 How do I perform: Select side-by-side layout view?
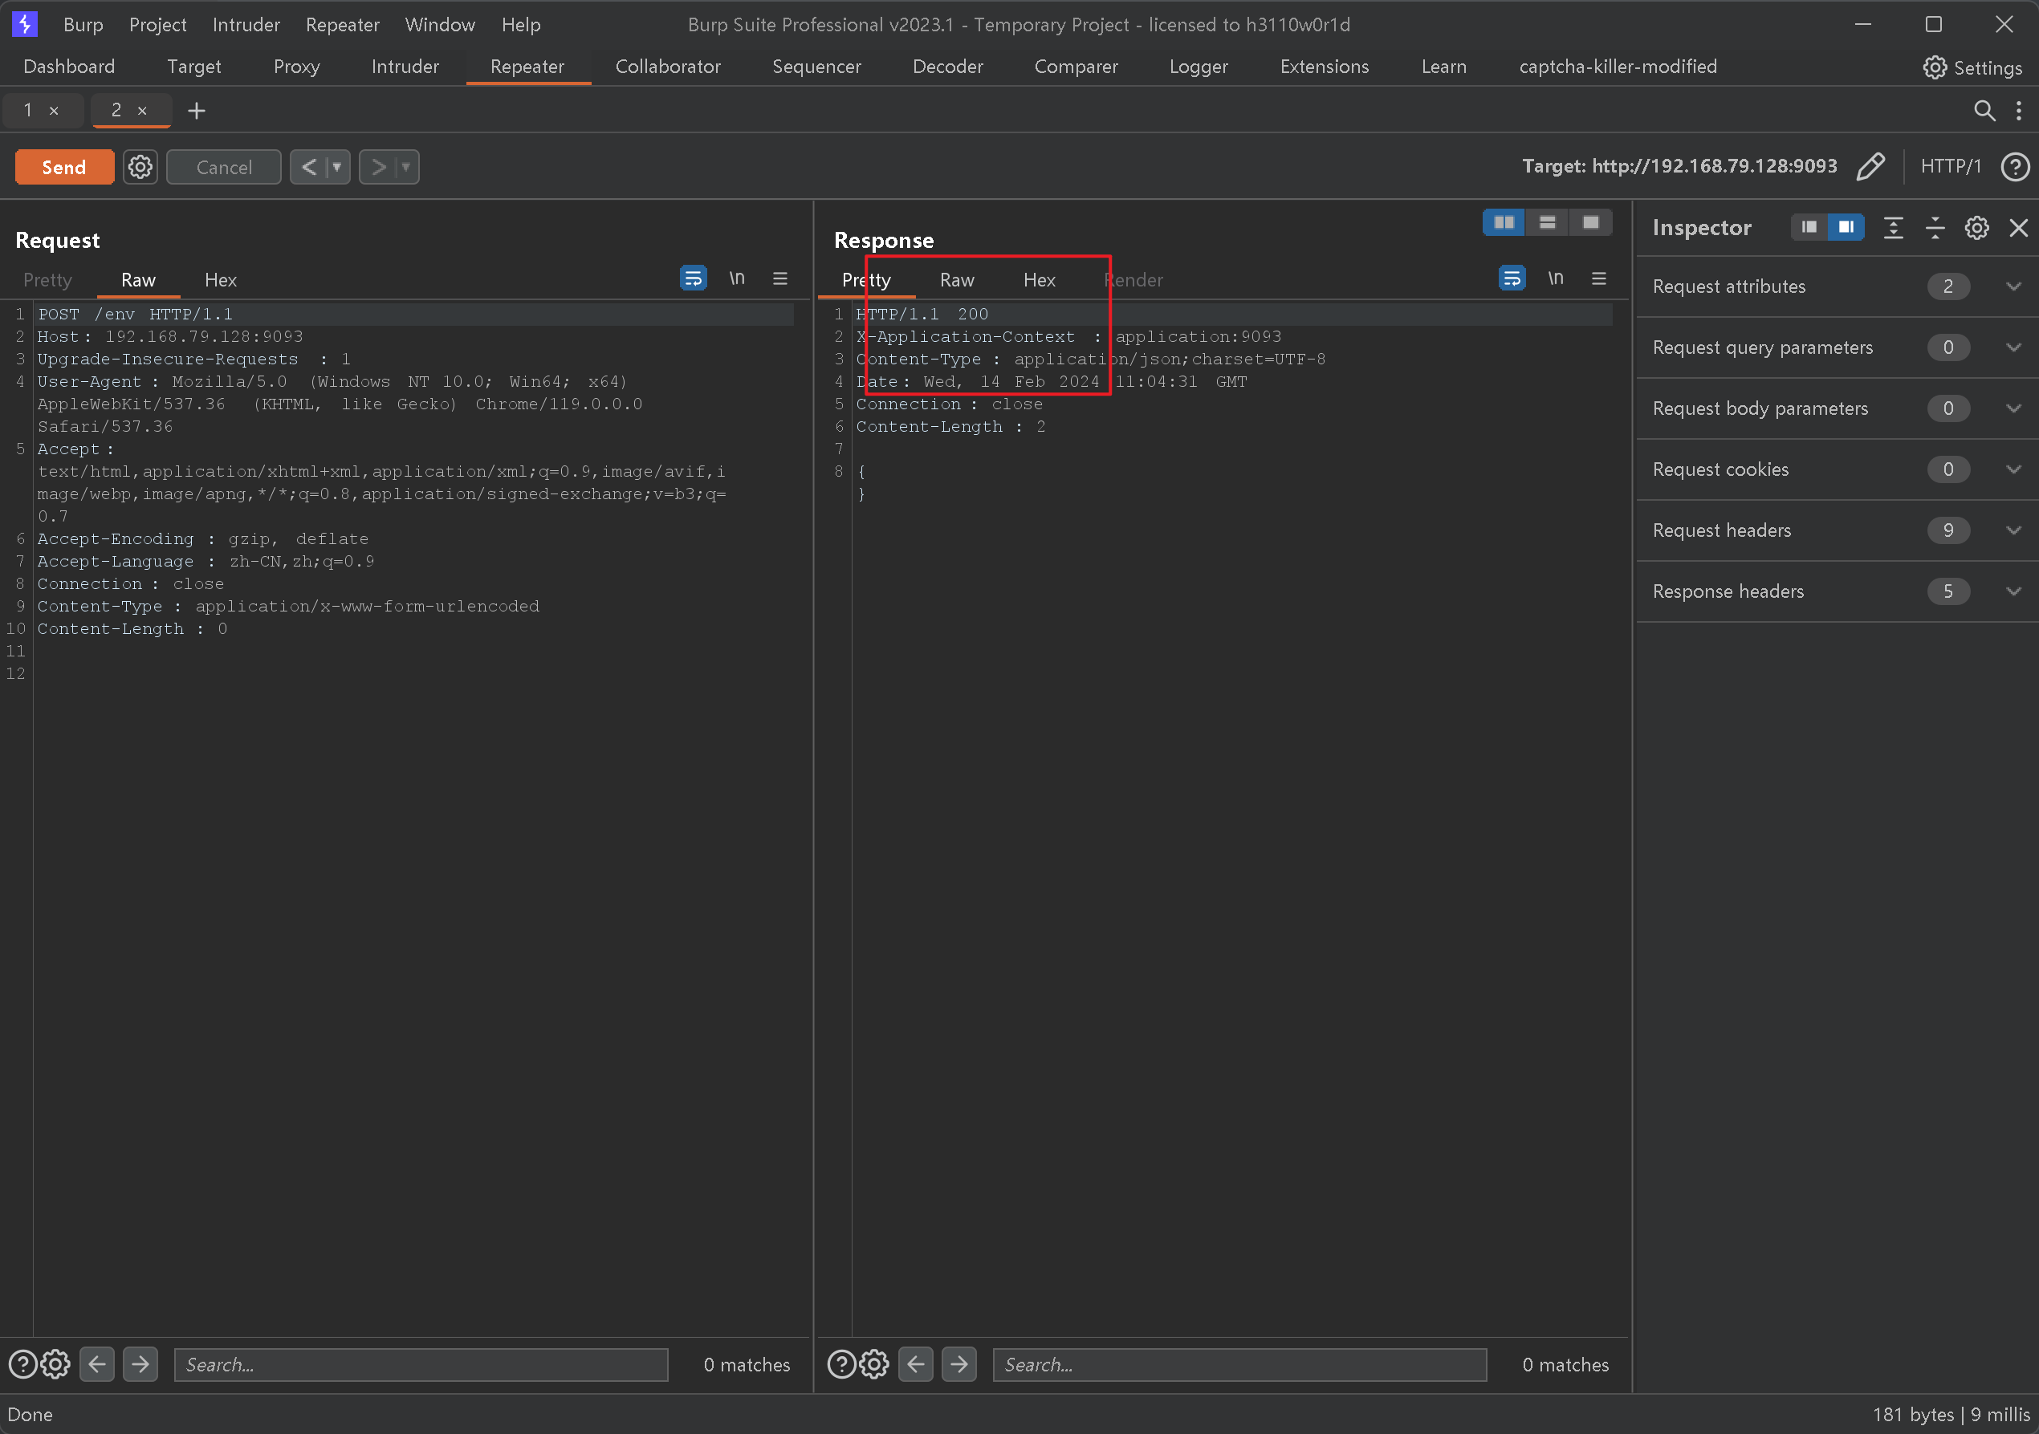pos(1504,223)
